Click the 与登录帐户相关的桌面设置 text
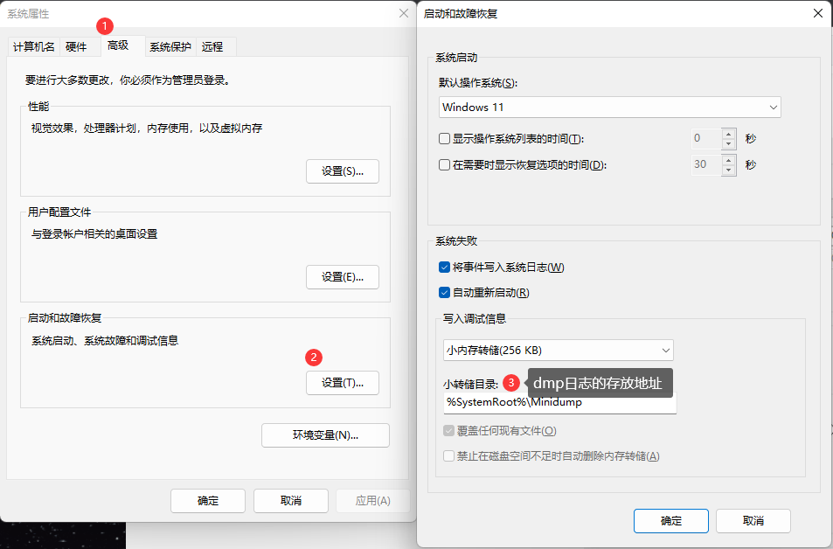Screen dimensions: 833x549 (x=94, y=233)
